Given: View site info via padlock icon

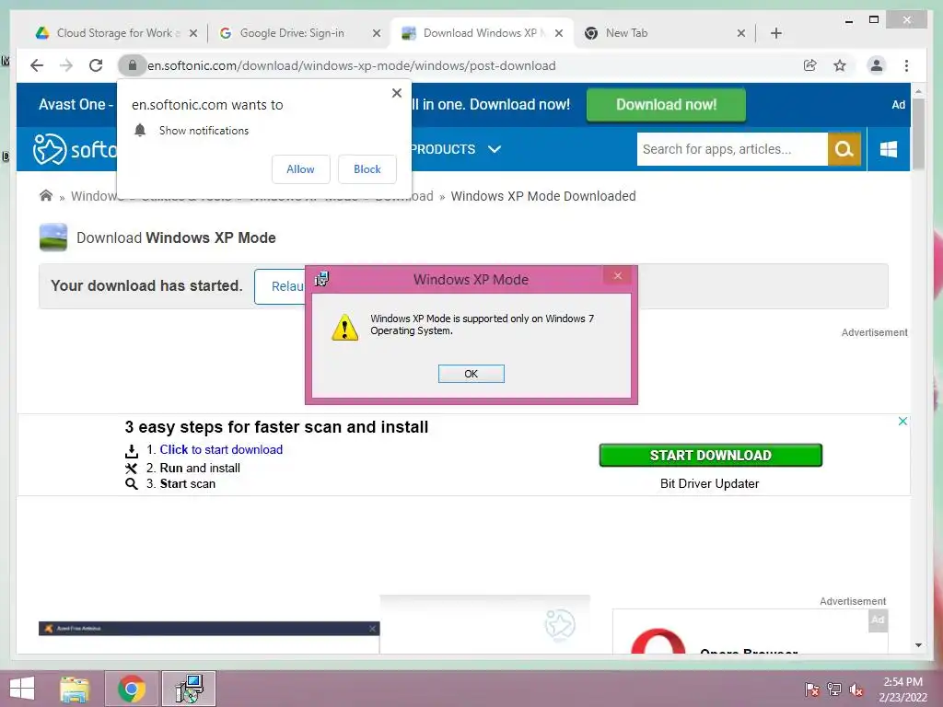Looking at the screenshot, I should (133, 65).
